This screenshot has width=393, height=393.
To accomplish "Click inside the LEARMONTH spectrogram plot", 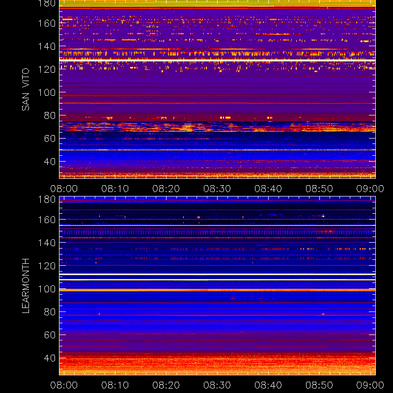I will (x=217, y=286).
